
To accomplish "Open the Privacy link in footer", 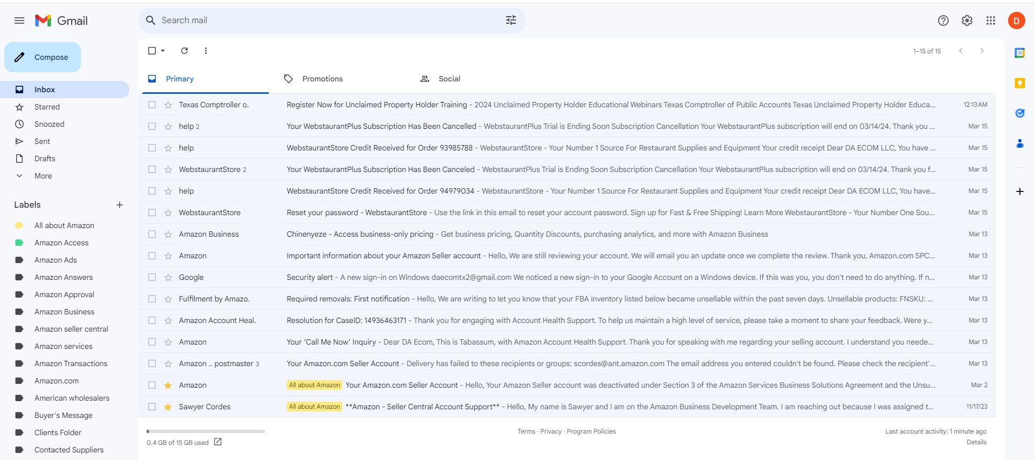I will pyautogui.click(x=551, y=431).
